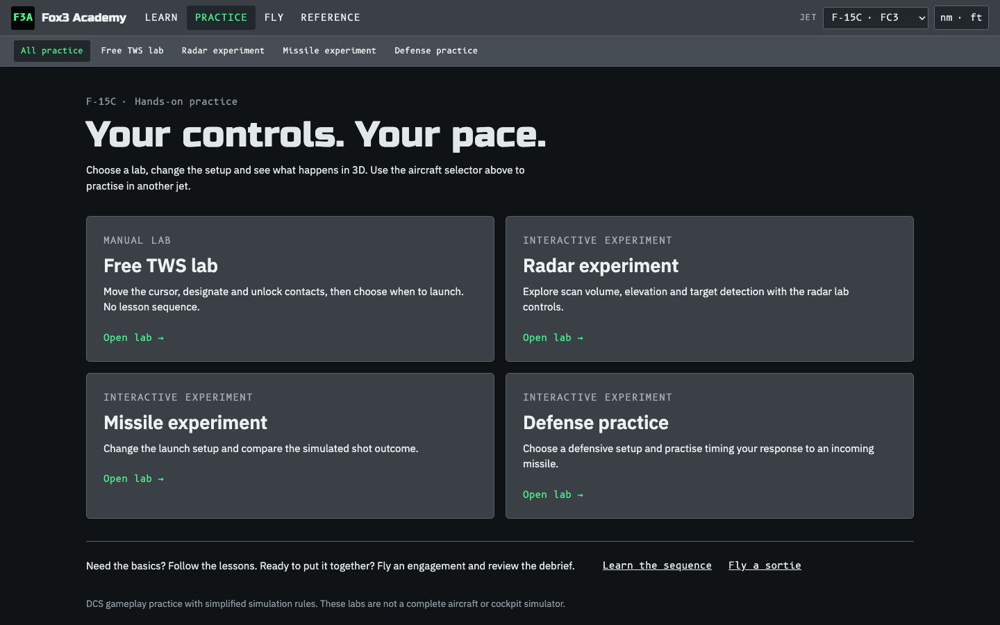The image size is (1000, 625).
Task: Open lab link in Radar experiment card
Action: click(553, 337)
